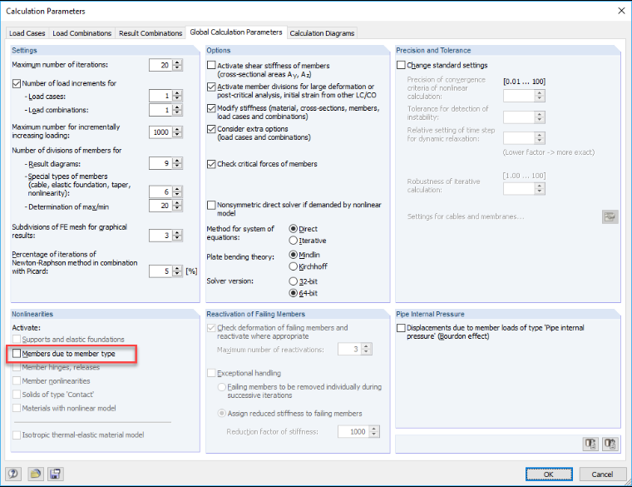Click the FE mesh subdivisions value field
Viewport: 632px width, 487px height.
[160, 236]
